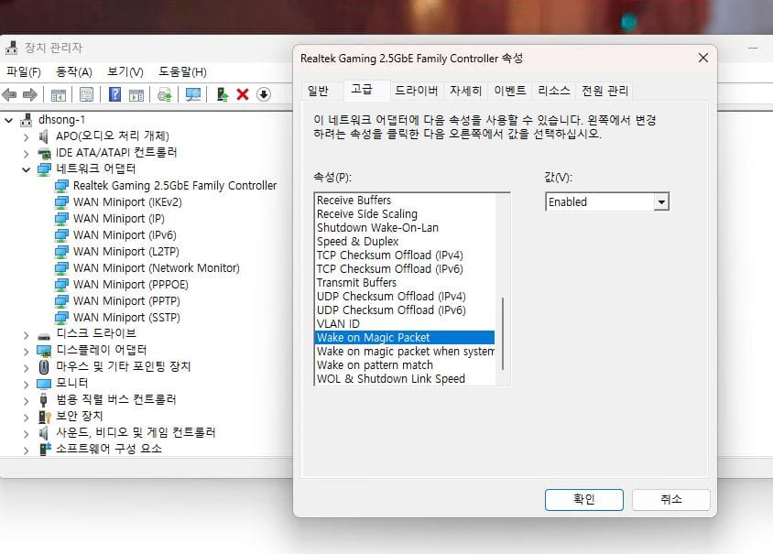Open the 보기(V) menu
The height and width of the screenshot is (554, 773).
pyautogui.click(x=125, y=72)
